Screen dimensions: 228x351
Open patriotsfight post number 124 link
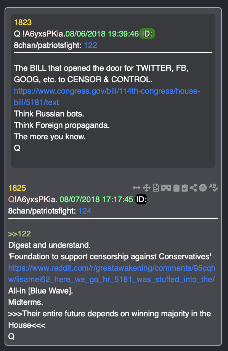(x=85, y=211)
